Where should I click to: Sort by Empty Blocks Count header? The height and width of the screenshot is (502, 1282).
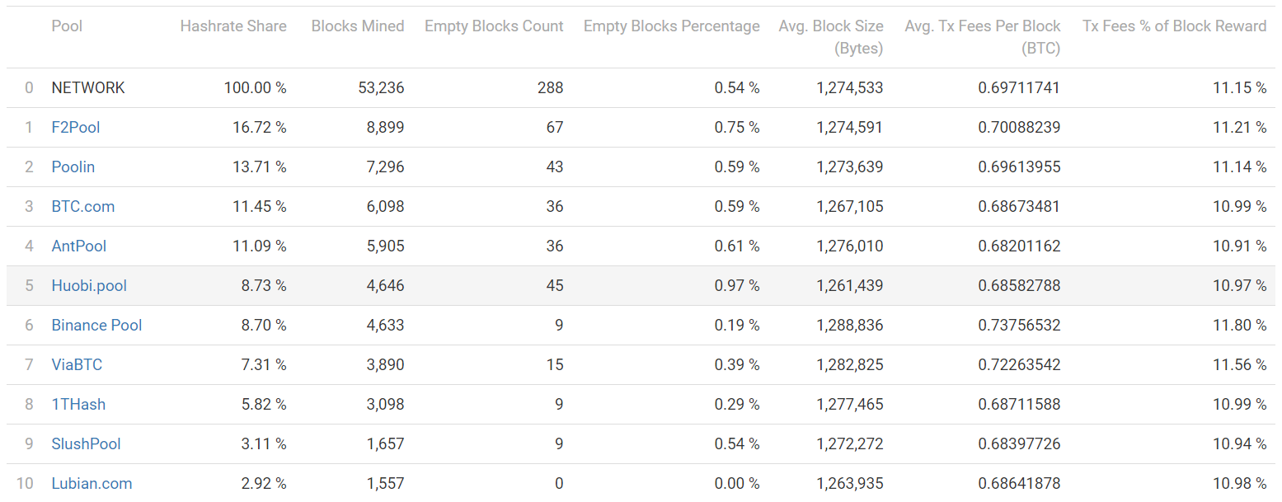click(x=494, y=26)
